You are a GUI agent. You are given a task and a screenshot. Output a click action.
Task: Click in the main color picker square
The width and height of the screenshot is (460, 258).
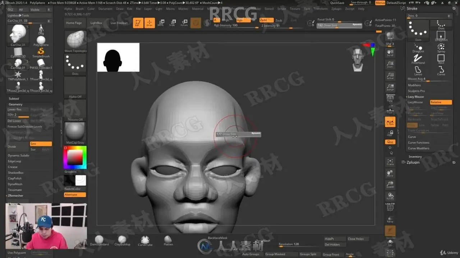click(x=75, y=157)
